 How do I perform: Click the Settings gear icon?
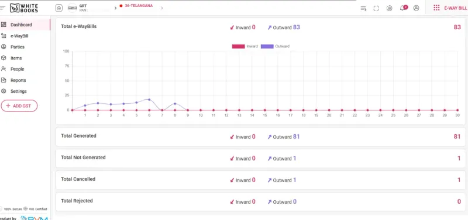coord(4,91)
